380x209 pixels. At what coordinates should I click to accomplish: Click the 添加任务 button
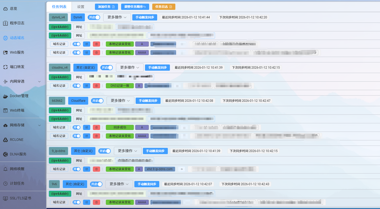point(106,6)
